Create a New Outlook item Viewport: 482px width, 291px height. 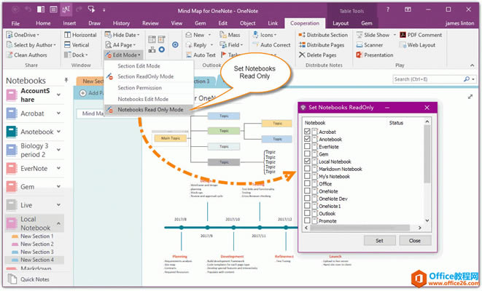[198, 35]
